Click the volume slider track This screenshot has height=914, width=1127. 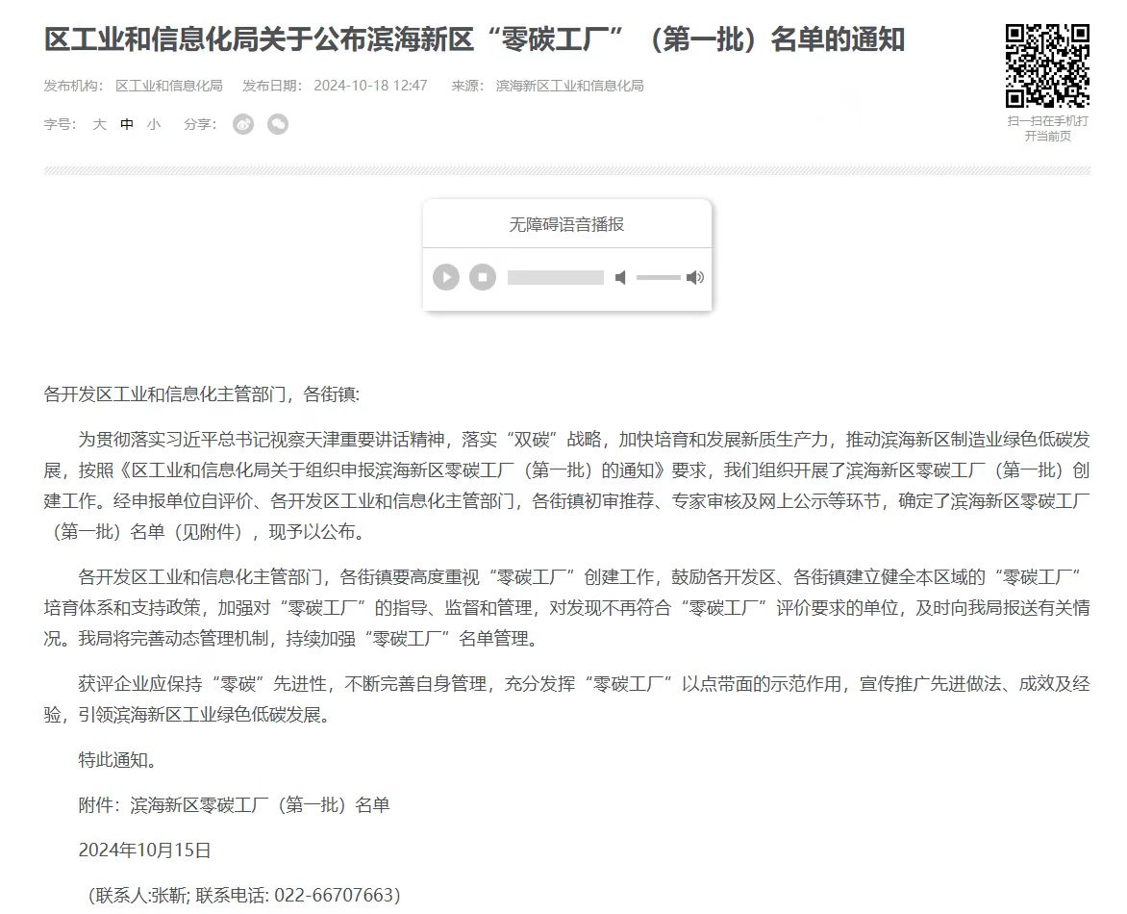tap(658, 277)
